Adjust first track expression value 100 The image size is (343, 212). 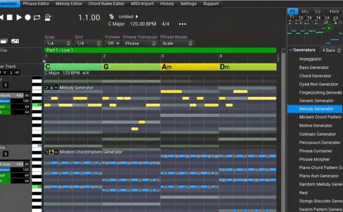pyautogui.click(x=20, y=101)
